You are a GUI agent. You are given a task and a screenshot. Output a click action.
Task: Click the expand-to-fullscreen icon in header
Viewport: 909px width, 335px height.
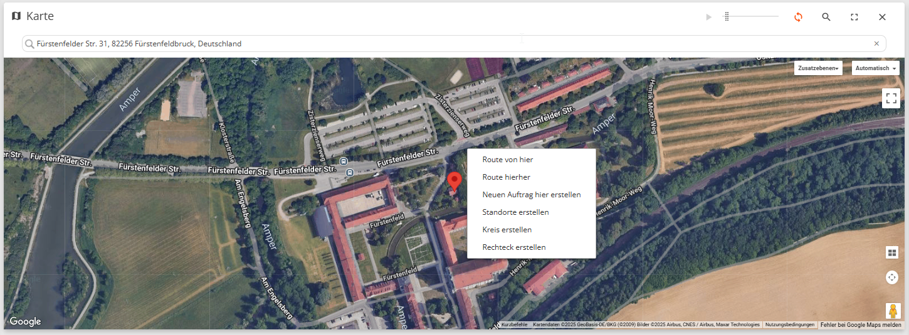[x=854, y=17]
